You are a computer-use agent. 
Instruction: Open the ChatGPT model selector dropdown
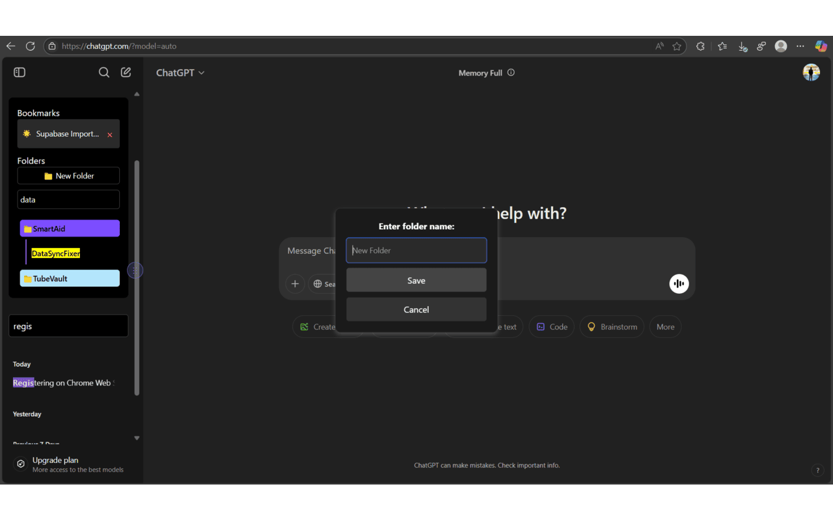(x=180, y=73)
